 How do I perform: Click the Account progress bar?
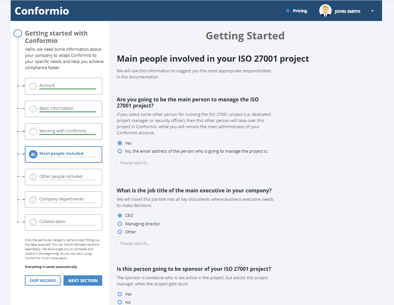(x=68, y=89)
